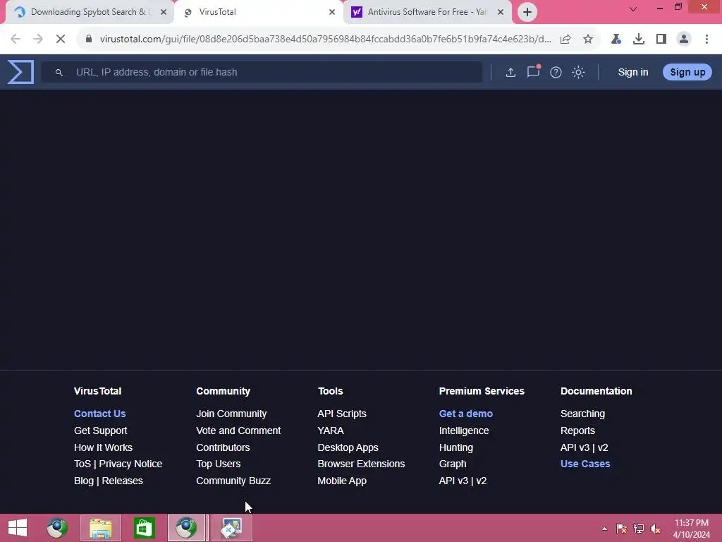Open the Intelligence link
722x542 pixels.
tap(464, 430)
